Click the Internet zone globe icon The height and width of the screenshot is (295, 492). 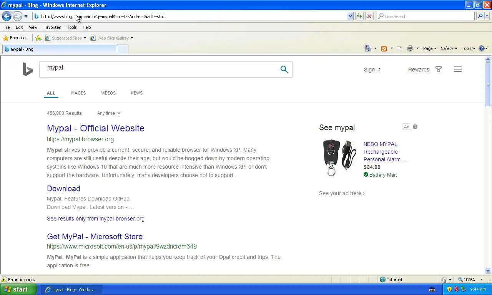click(x=382, y=280)
